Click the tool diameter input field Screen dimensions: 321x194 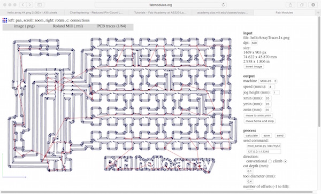250,181
